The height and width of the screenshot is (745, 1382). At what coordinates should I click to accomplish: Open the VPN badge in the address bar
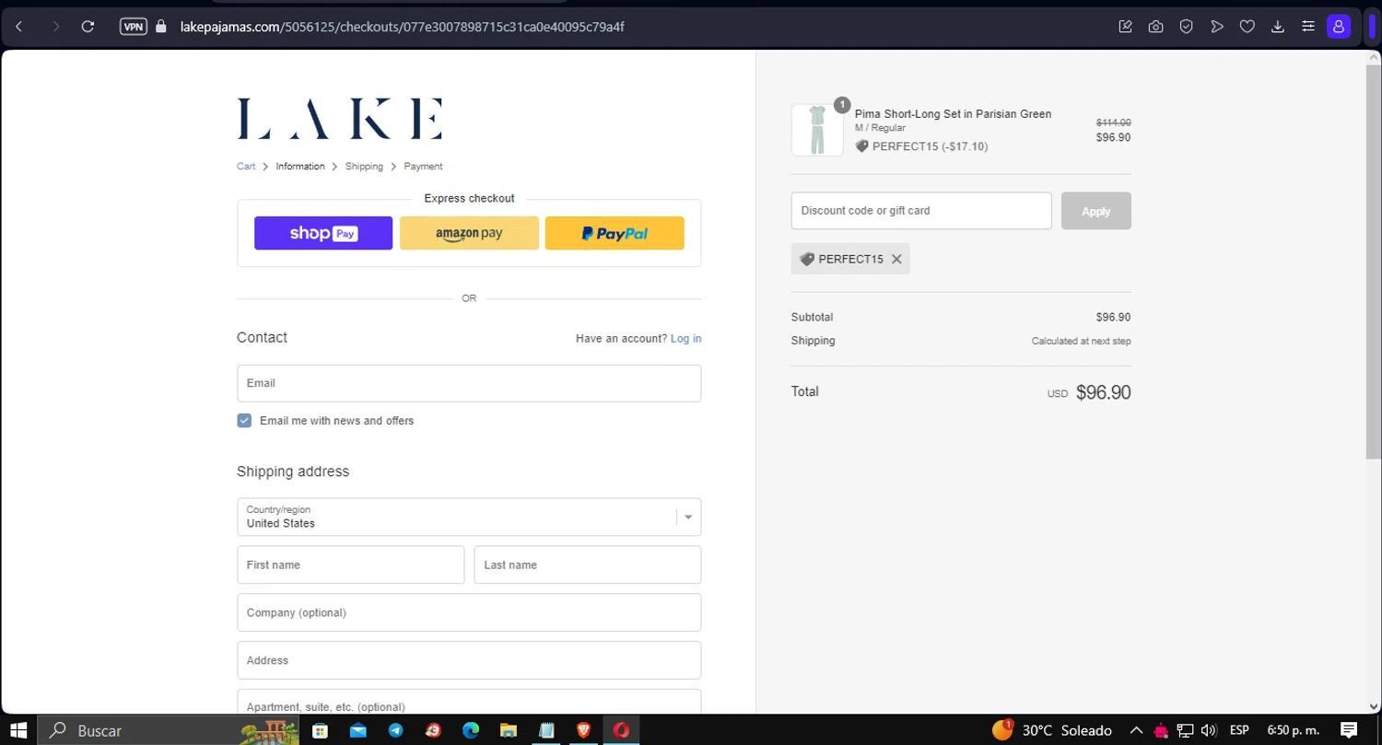[134, 27]
